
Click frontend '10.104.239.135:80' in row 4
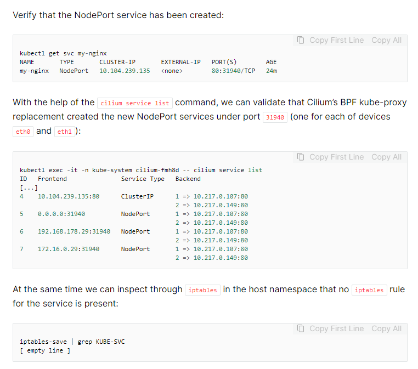point(69,196)
